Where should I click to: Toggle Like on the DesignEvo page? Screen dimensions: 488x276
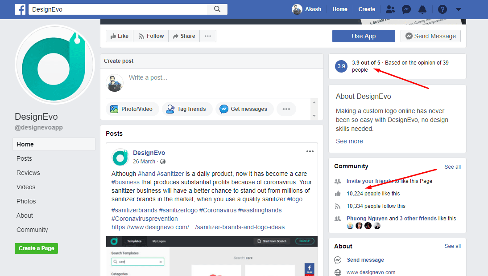pyautogui.click(x=119, y=36)
